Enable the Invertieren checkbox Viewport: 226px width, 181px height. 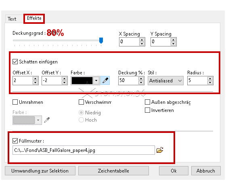coord(147,110)
